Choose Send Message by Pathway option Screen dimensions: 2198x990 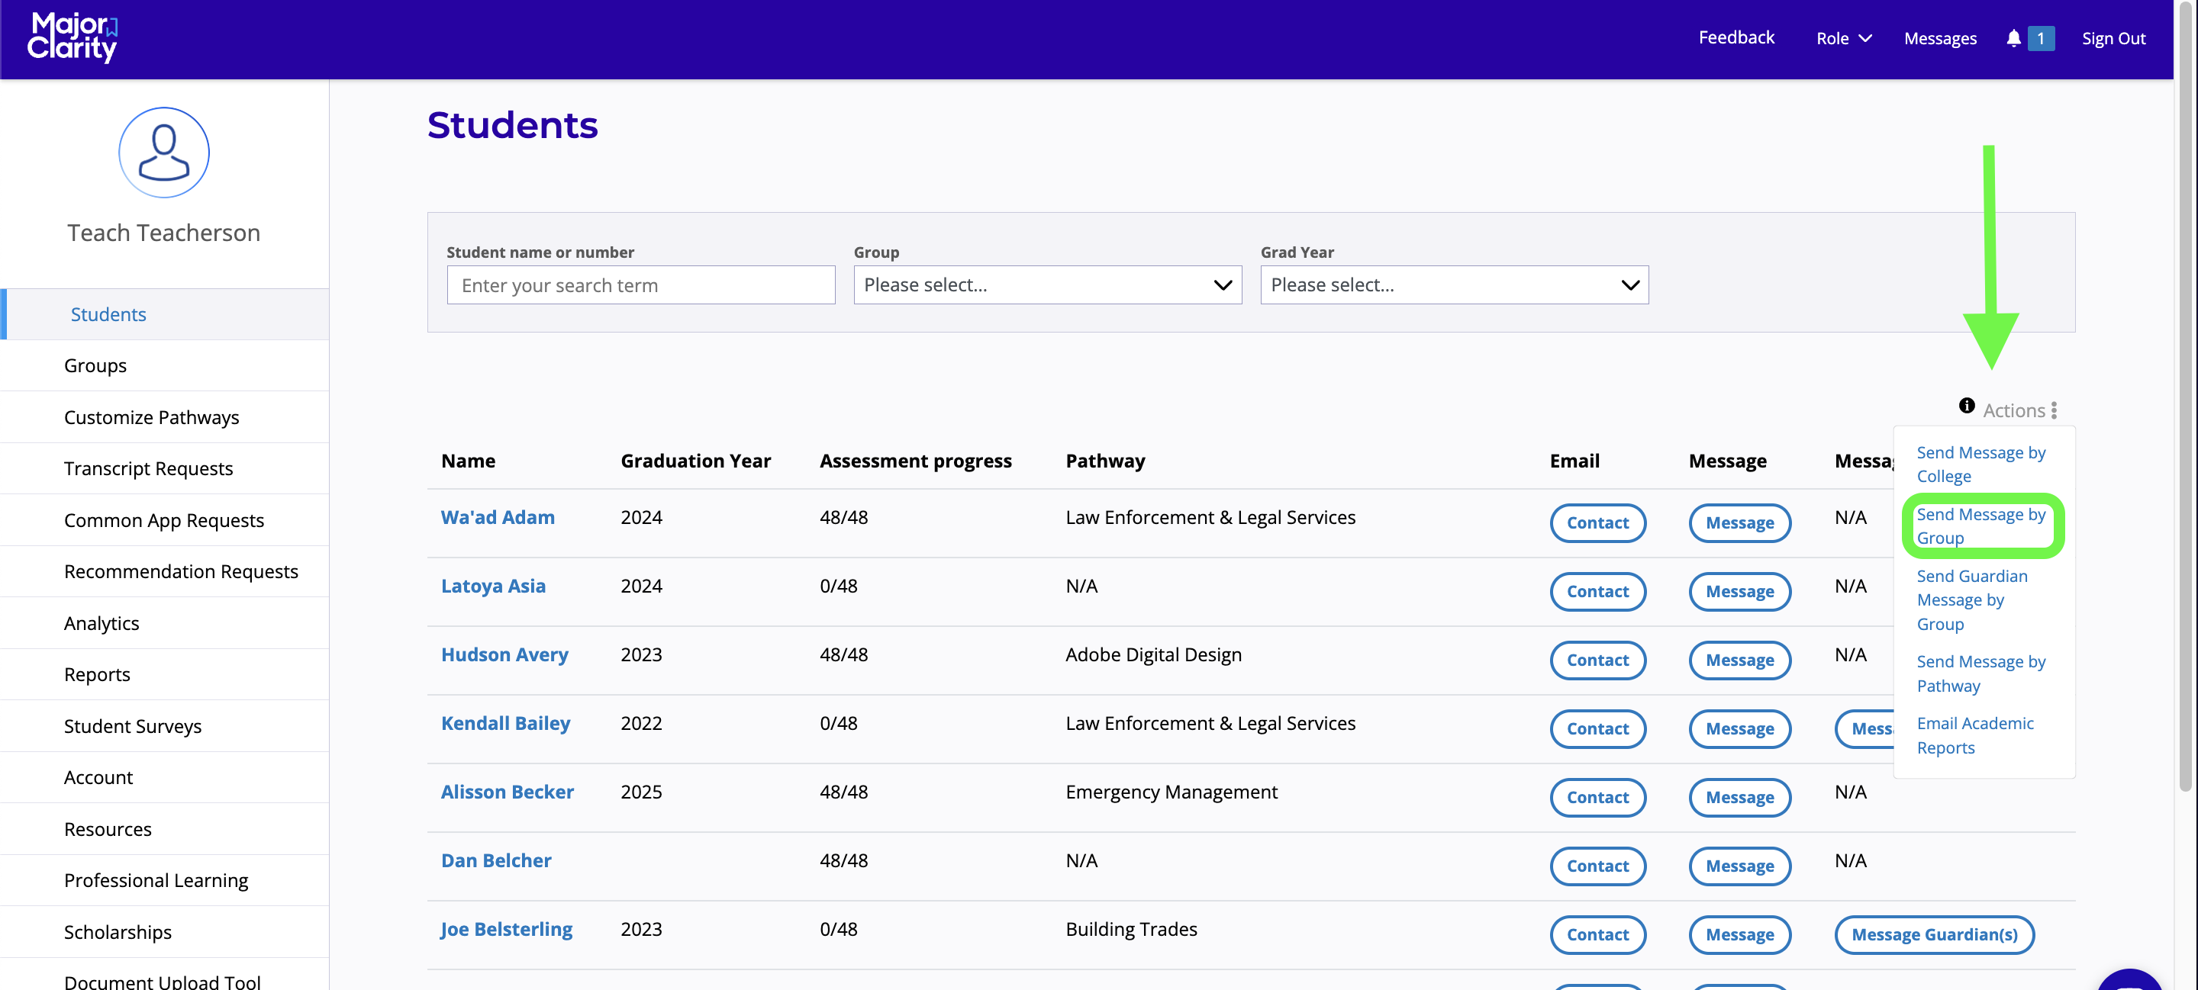pos(1980,673)
